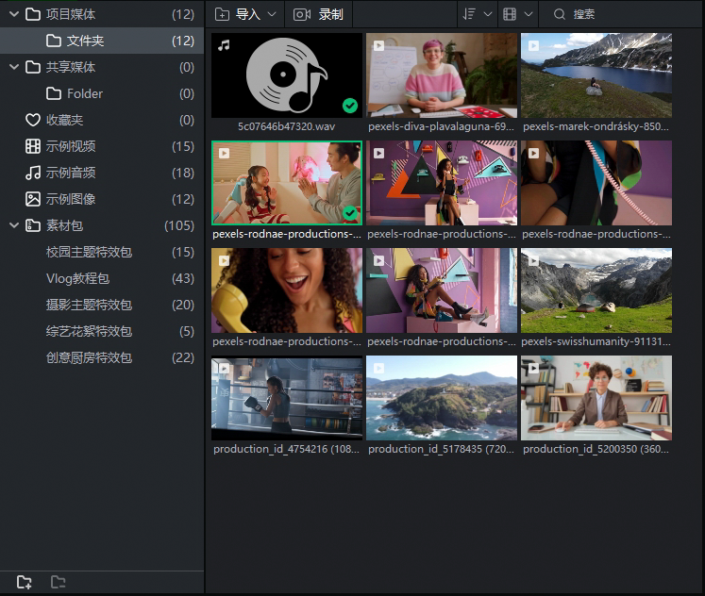705x596 pixels.
Task: Click the Import media button
Action: (238, 14)
